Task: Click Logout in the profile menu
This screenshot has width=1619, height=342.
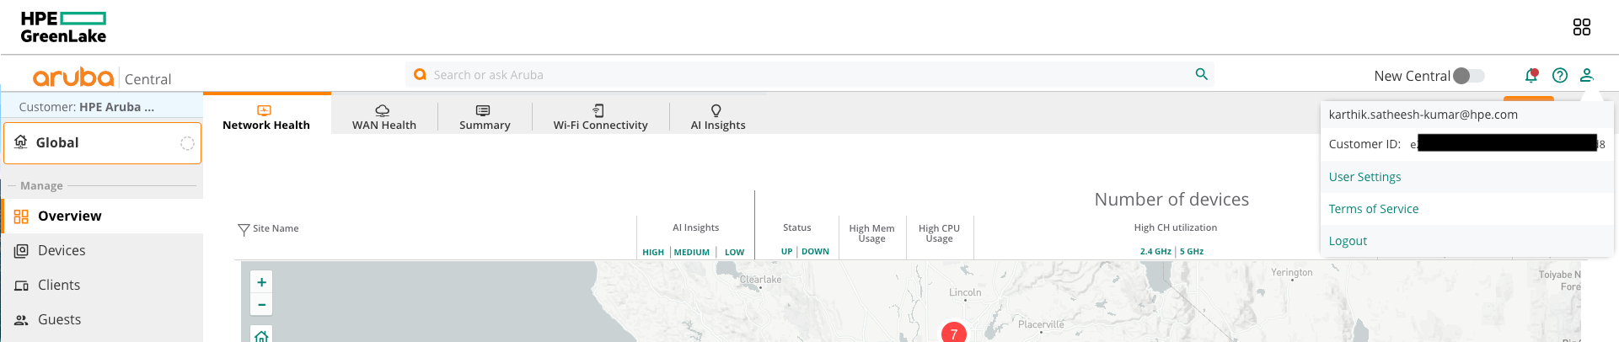Action: 1348,241
